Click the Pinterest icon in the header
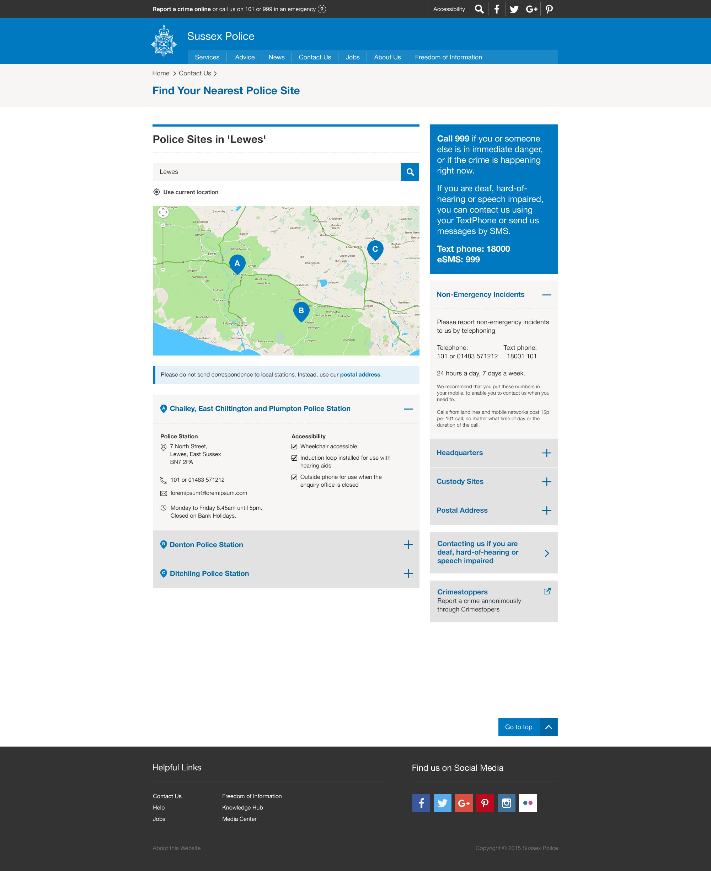 (549, 9)
